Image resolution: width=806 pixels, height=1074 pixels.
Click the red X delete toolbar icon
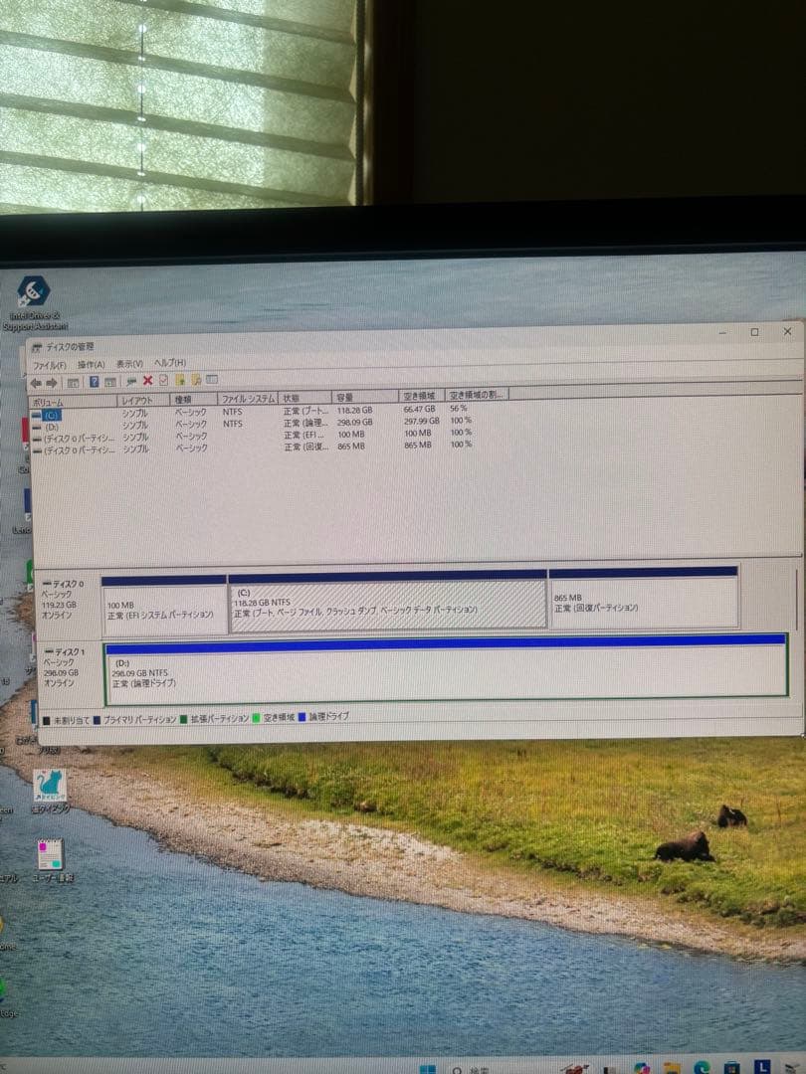pos(148,381)
